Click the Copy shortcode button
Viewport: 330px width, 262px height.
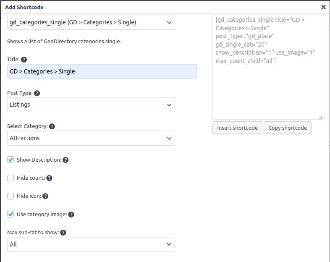pyautogui.click(x=288, y=128)
